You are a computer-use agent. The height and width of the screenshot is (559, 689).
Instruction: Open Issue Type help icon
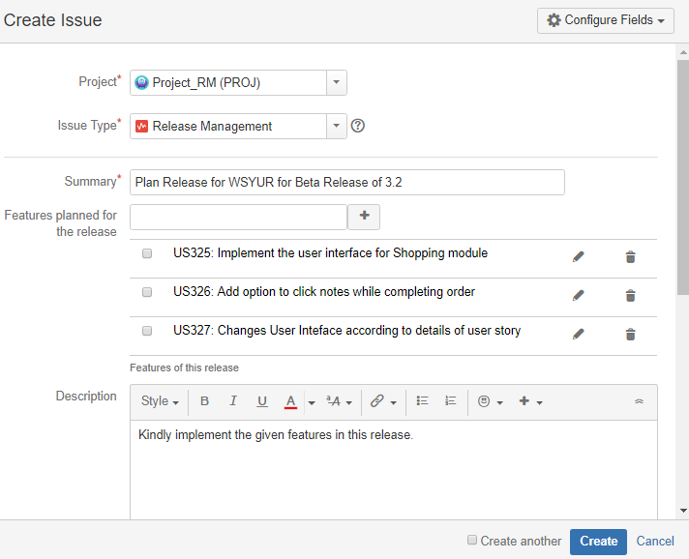[x=358, y=126]
